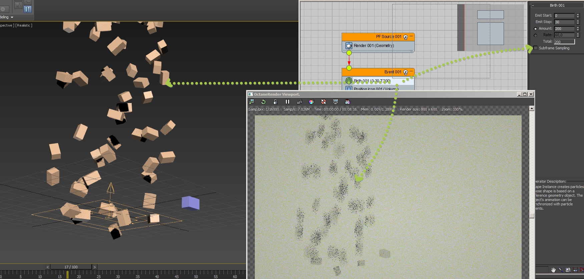Toggle the PF Source 001 lightbulb icon

point(406,37)
